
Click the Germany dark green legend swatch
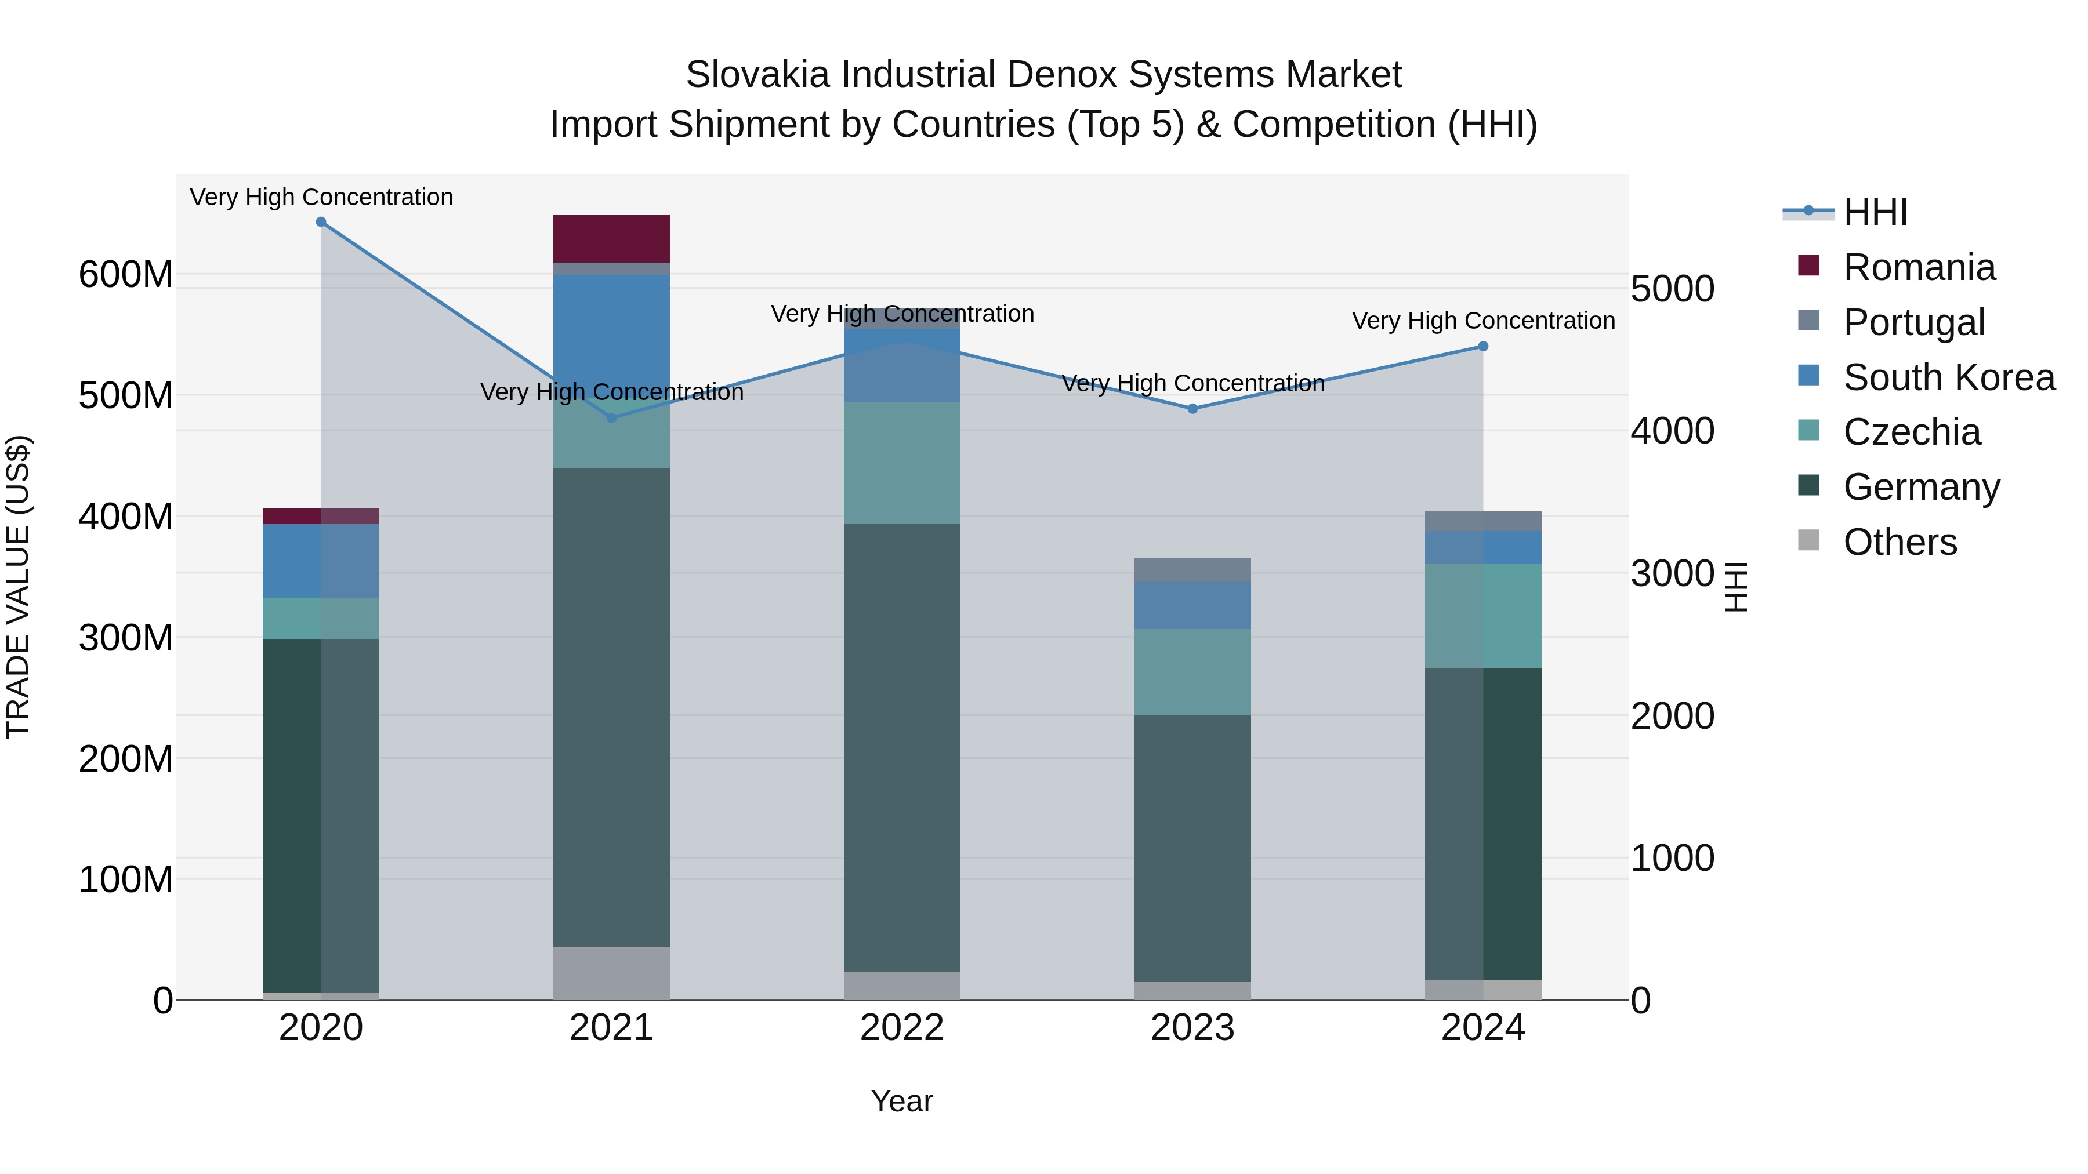point(1808,485)
